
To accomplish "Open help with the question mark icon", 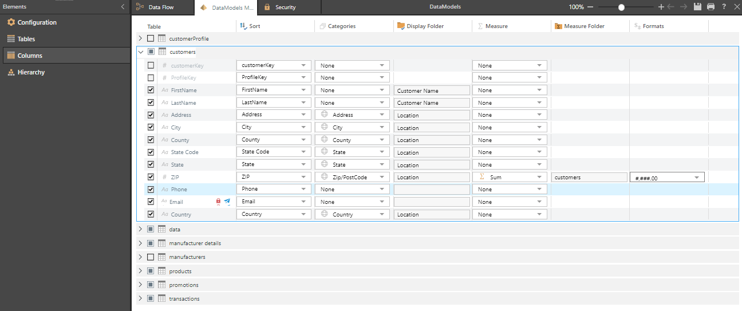I will [724, 7].
